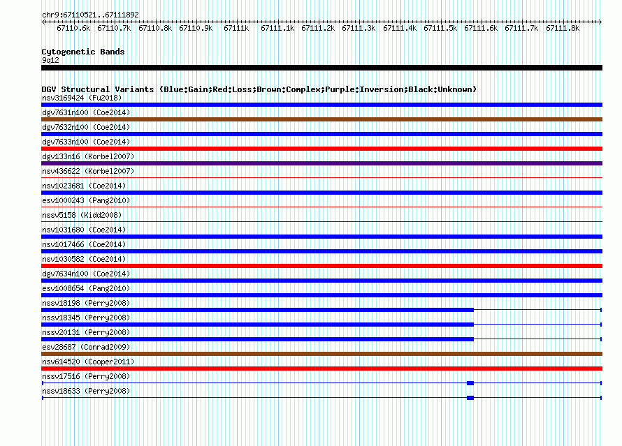The image size is (622, 446).
Task: Click ruler position 67111k
Action: pos(236,28)
